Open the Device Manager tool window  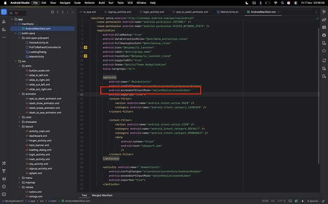(x=324, y=27)
